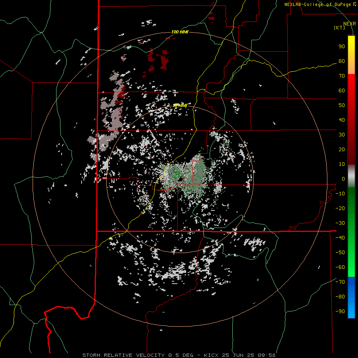Click the -40 value on velocity scale
This screenshot has height=358, width=358.
coord(340,238)
